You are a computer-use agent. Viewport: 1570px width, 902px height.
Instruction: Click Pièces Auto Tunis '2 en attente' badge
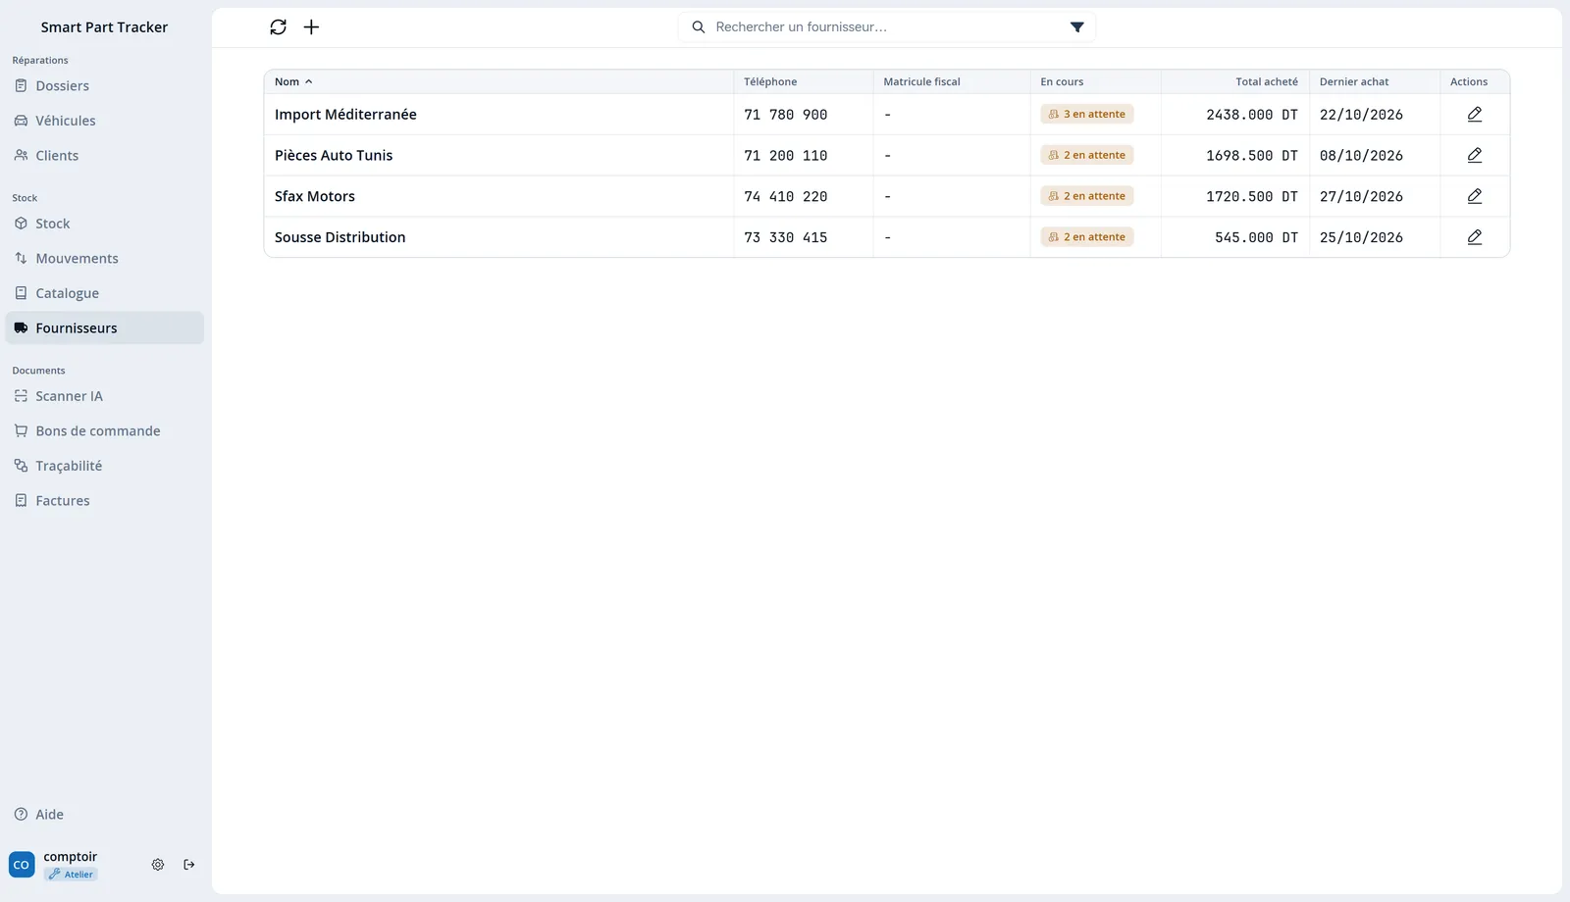point(1086,155)
